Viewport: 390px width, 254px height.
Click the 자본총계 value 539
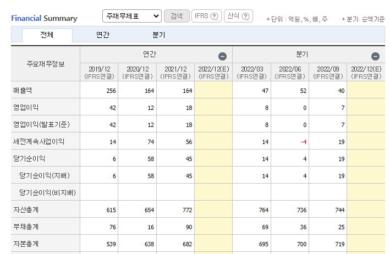(x=111, y=244)
